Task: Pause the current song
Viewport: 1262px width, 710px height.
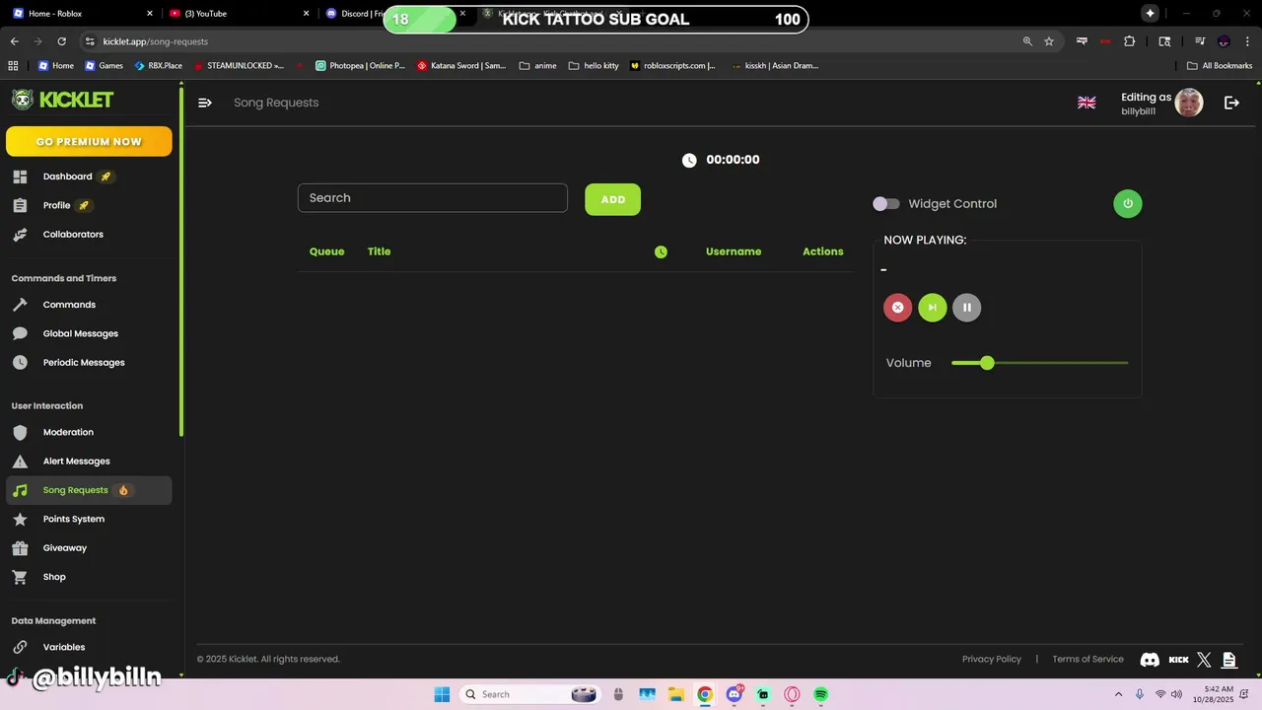Action: pyautogui.click(x=966, y=308)
